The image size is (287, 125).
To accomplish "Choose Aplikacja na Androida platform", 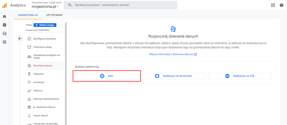I will click(173, 76).
